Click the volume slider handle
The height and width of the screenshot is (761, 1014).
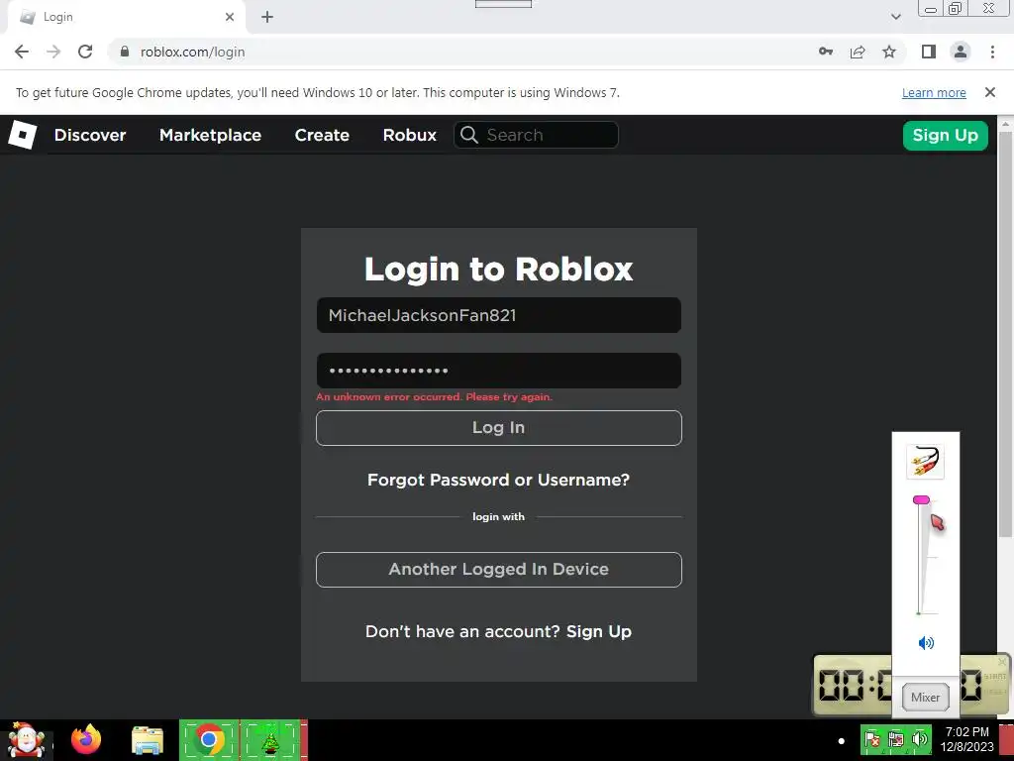point(921,499)
